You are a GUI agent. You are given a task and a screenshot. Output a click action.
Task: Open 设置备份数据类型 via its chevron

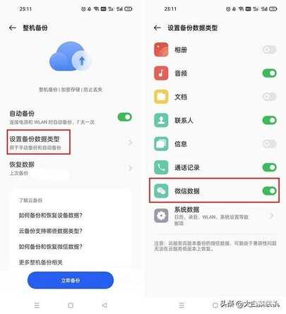[x=131, y=143]
